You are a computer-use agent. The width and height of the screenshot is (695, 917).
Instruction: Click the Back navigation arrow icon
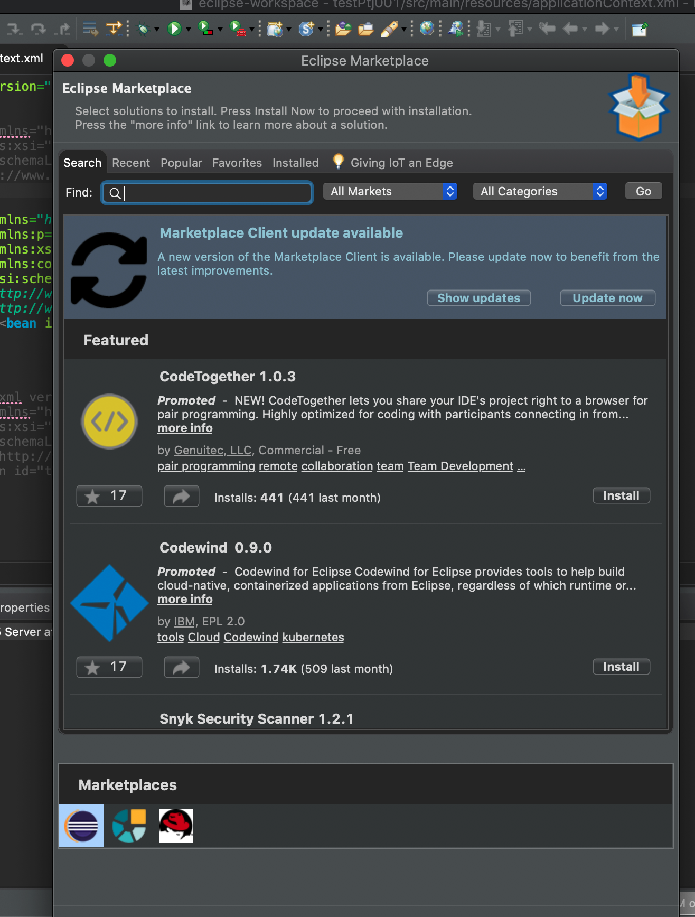point(570,29)
